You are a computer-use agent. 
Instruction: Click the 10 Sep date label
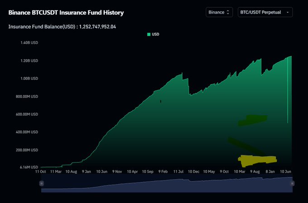click(148, 172)
